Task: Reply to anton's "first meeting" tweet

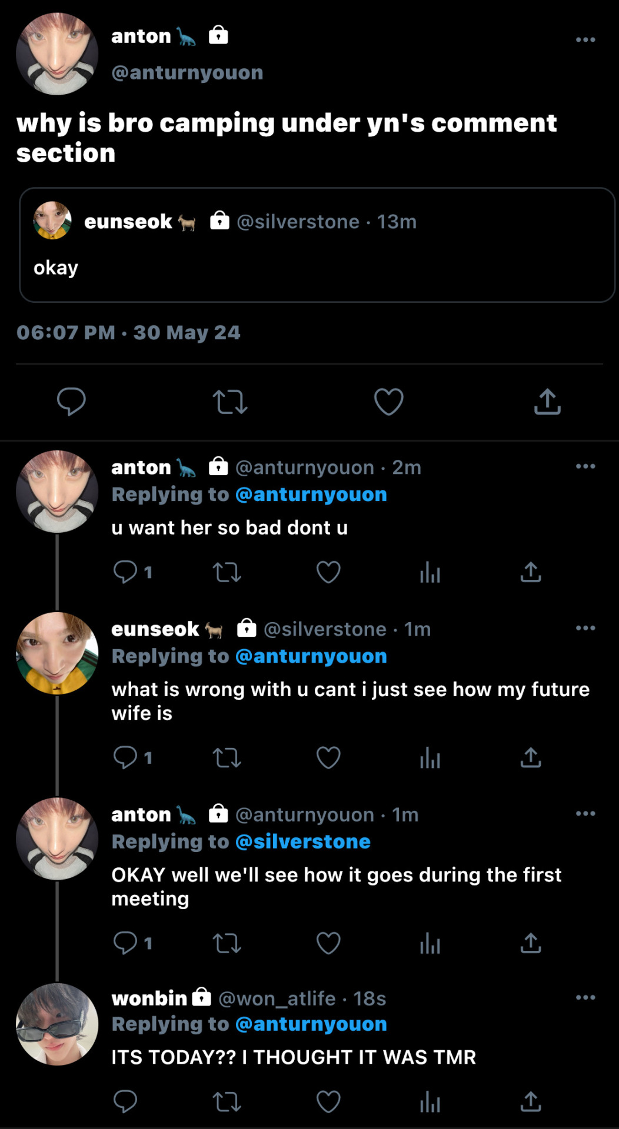Action: point(125,943)
